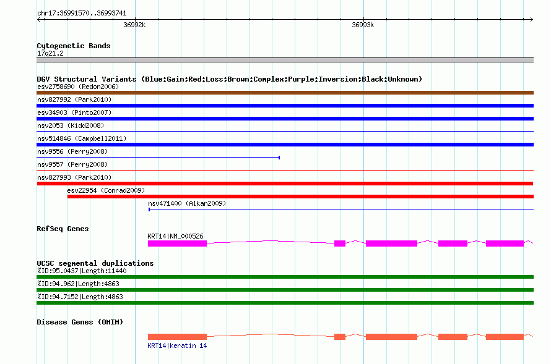This screenshot has height=364, width=551.
Task: Open the KRT14|keratin 14 OMIM link
Action: click(x=177, y=345)
